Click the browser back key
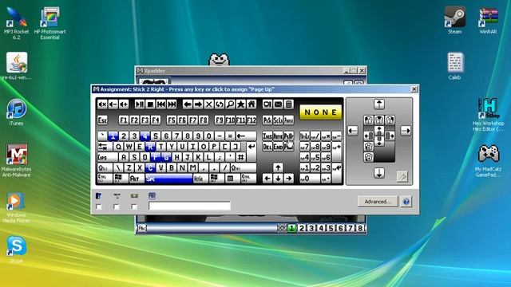 coord(188,104)
